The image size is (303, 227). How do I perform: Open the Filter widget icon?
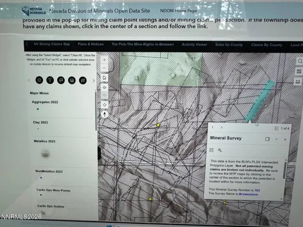pyautogui.click(x=50, y=80)
